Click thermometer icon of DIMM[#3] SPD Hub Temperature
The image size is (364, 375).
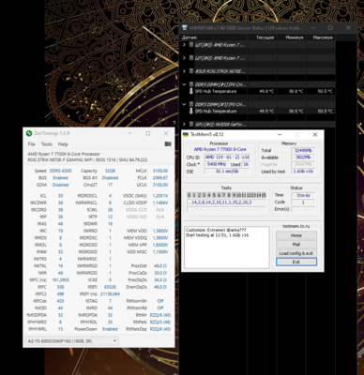[191, 111]
